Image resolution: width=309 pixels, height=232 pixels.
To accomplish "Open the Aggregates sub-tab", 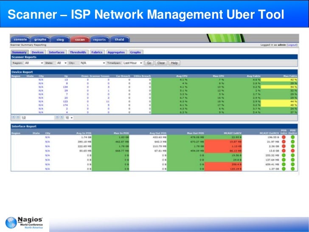I will pos(116,52).
